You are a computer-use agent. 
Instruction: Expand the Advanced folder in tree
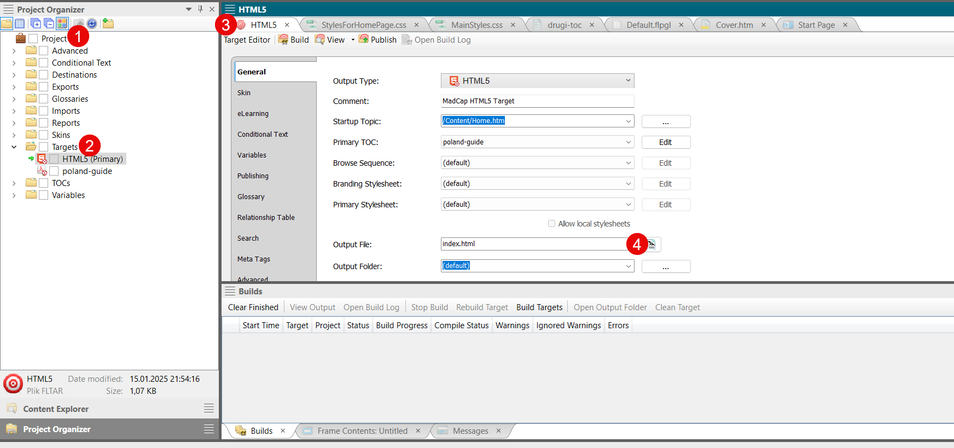click(14, 51)
